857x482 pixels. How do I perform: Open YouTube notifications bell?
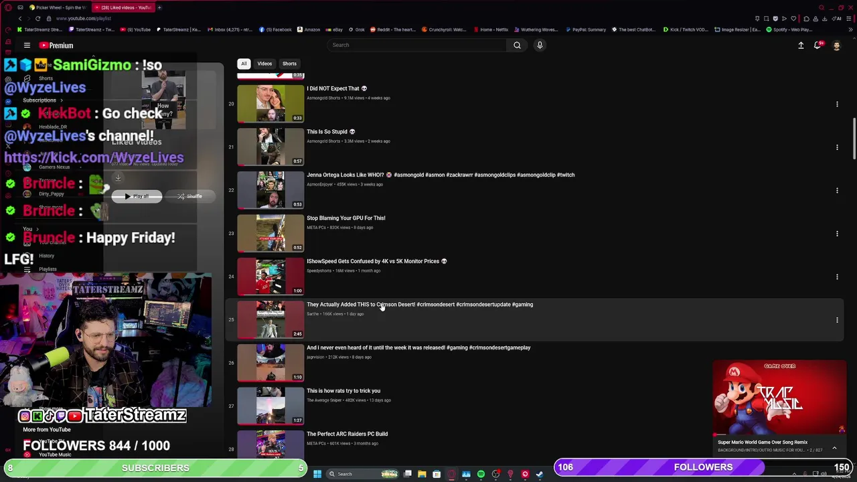click(817, 46)
